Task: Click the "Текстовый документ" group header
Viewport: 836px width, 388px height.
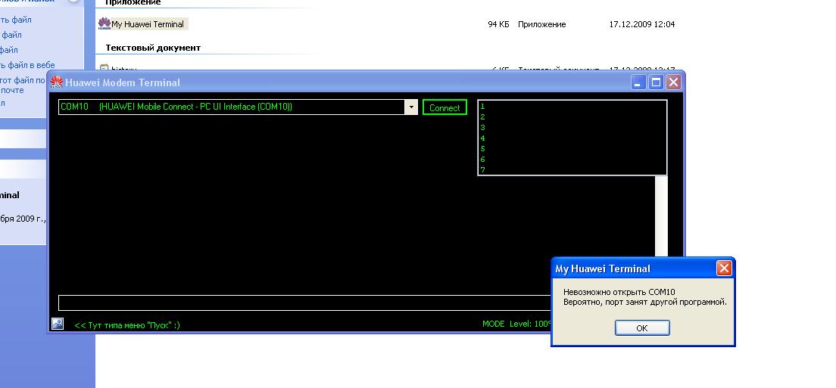Action: (153, 48)
